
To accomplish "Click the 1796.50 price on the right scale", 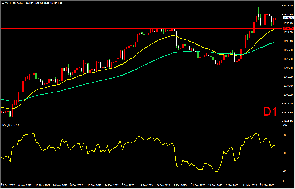I will point(288,68).
